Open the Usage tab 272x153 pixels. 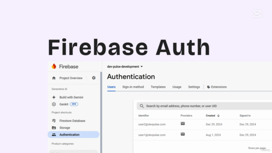[x=177, y=87]
